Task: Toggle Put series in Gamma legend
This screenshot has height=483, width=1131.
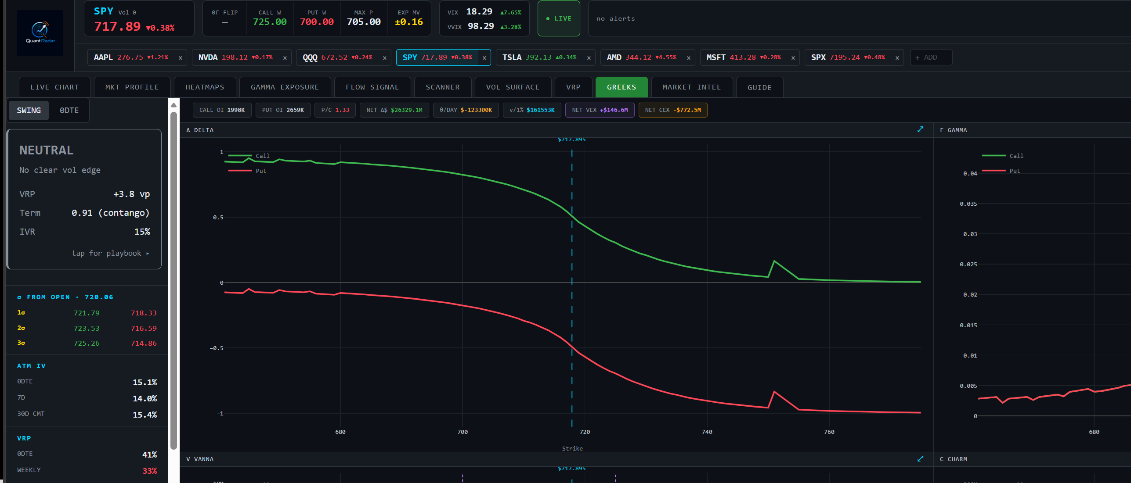Action: point(1001,171)
